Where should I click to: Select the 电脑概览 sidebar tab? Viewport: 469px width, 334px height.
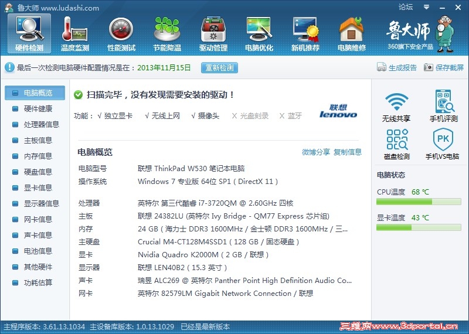pos(35,93)
